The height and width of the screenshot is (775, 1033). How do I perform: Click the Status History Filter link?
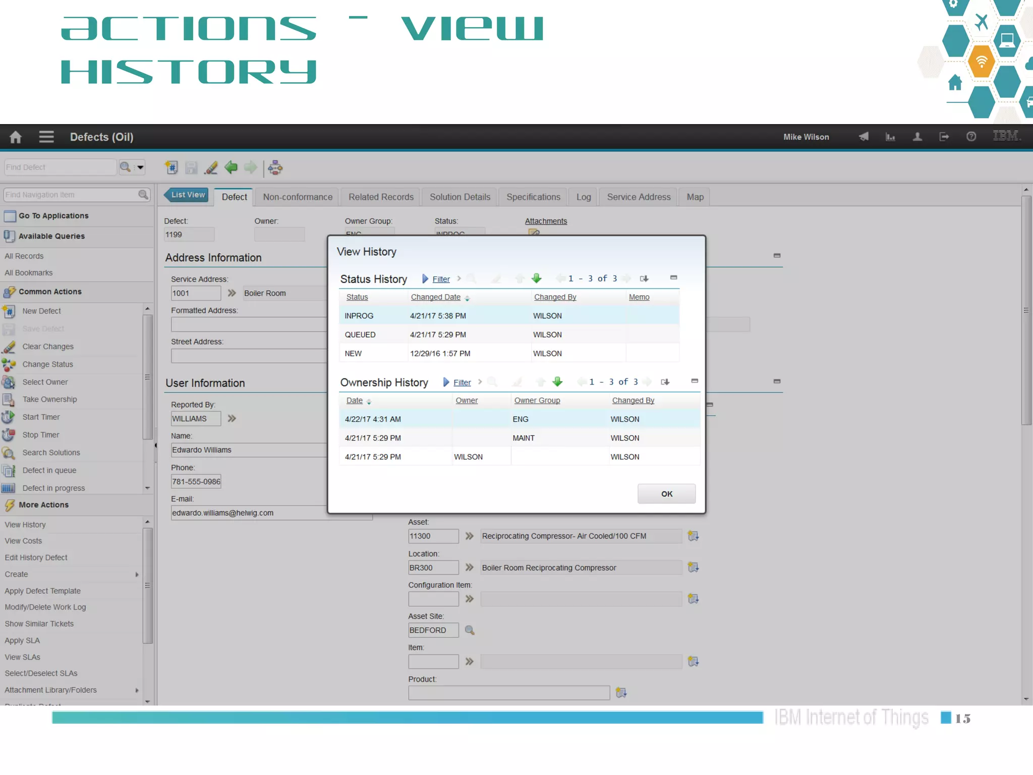(441, 279)
